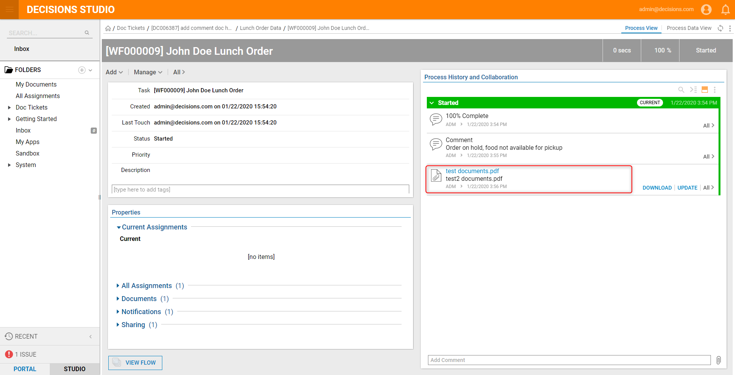The width and height of the screenshot is (735, 375).
Task: Expand the Doc Tickets folder
Action: pos(9,108)
